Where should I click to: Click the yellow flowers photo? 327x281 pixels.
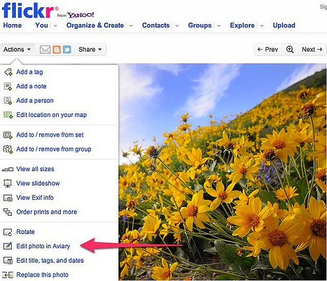click(x=222, y=172)
